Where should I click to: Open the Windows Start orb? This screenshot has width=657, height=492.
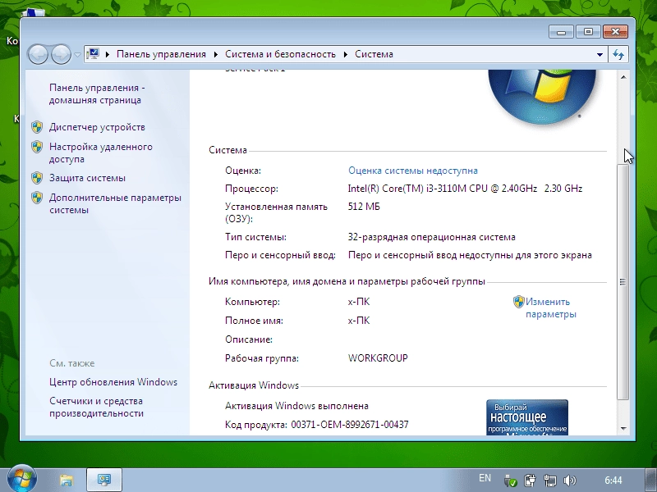(x=22, y=478)
